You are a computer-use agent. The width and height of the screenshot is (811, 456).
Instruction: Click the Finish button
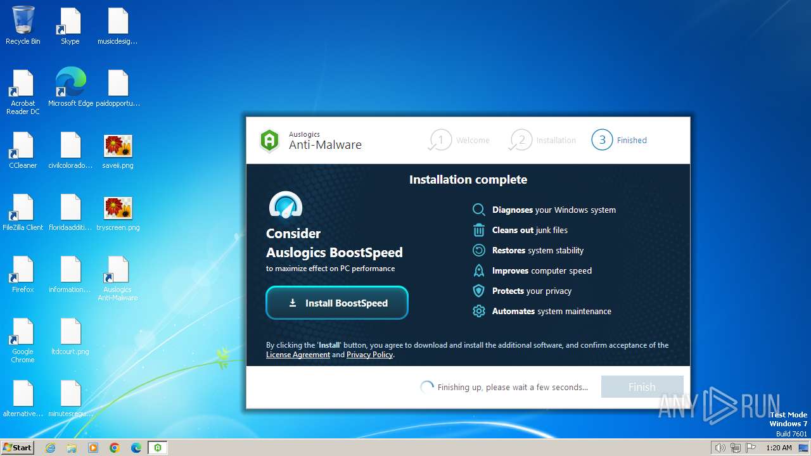(642, 387)
